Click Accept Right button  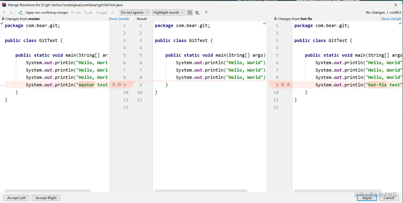pyautogui.click(x=46, y=198)
